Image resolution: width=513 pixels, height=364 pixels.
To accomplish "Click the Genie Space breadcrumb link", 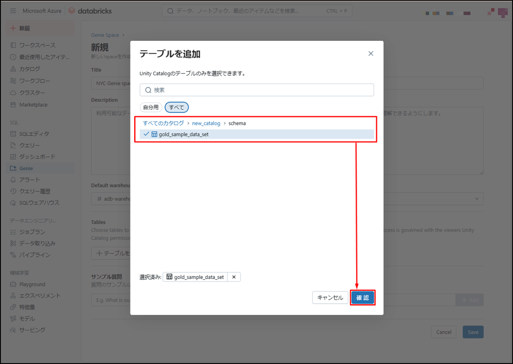I will [105, 35].
